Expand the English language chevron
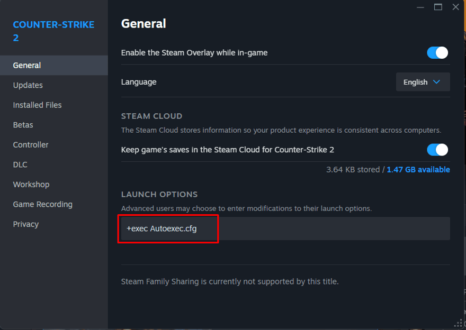 437,82
